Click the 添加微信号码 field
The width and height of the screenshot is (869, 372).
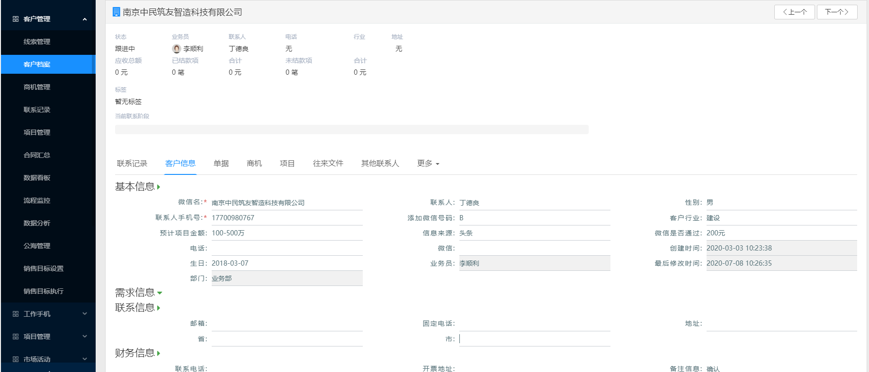click(535, 218)
